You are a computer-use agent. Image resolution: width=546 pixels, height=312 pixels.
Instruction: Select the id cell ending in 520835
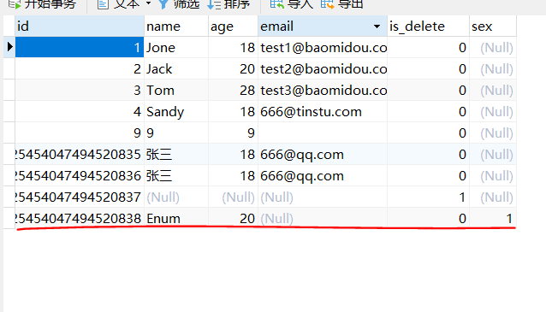(80, 155)
